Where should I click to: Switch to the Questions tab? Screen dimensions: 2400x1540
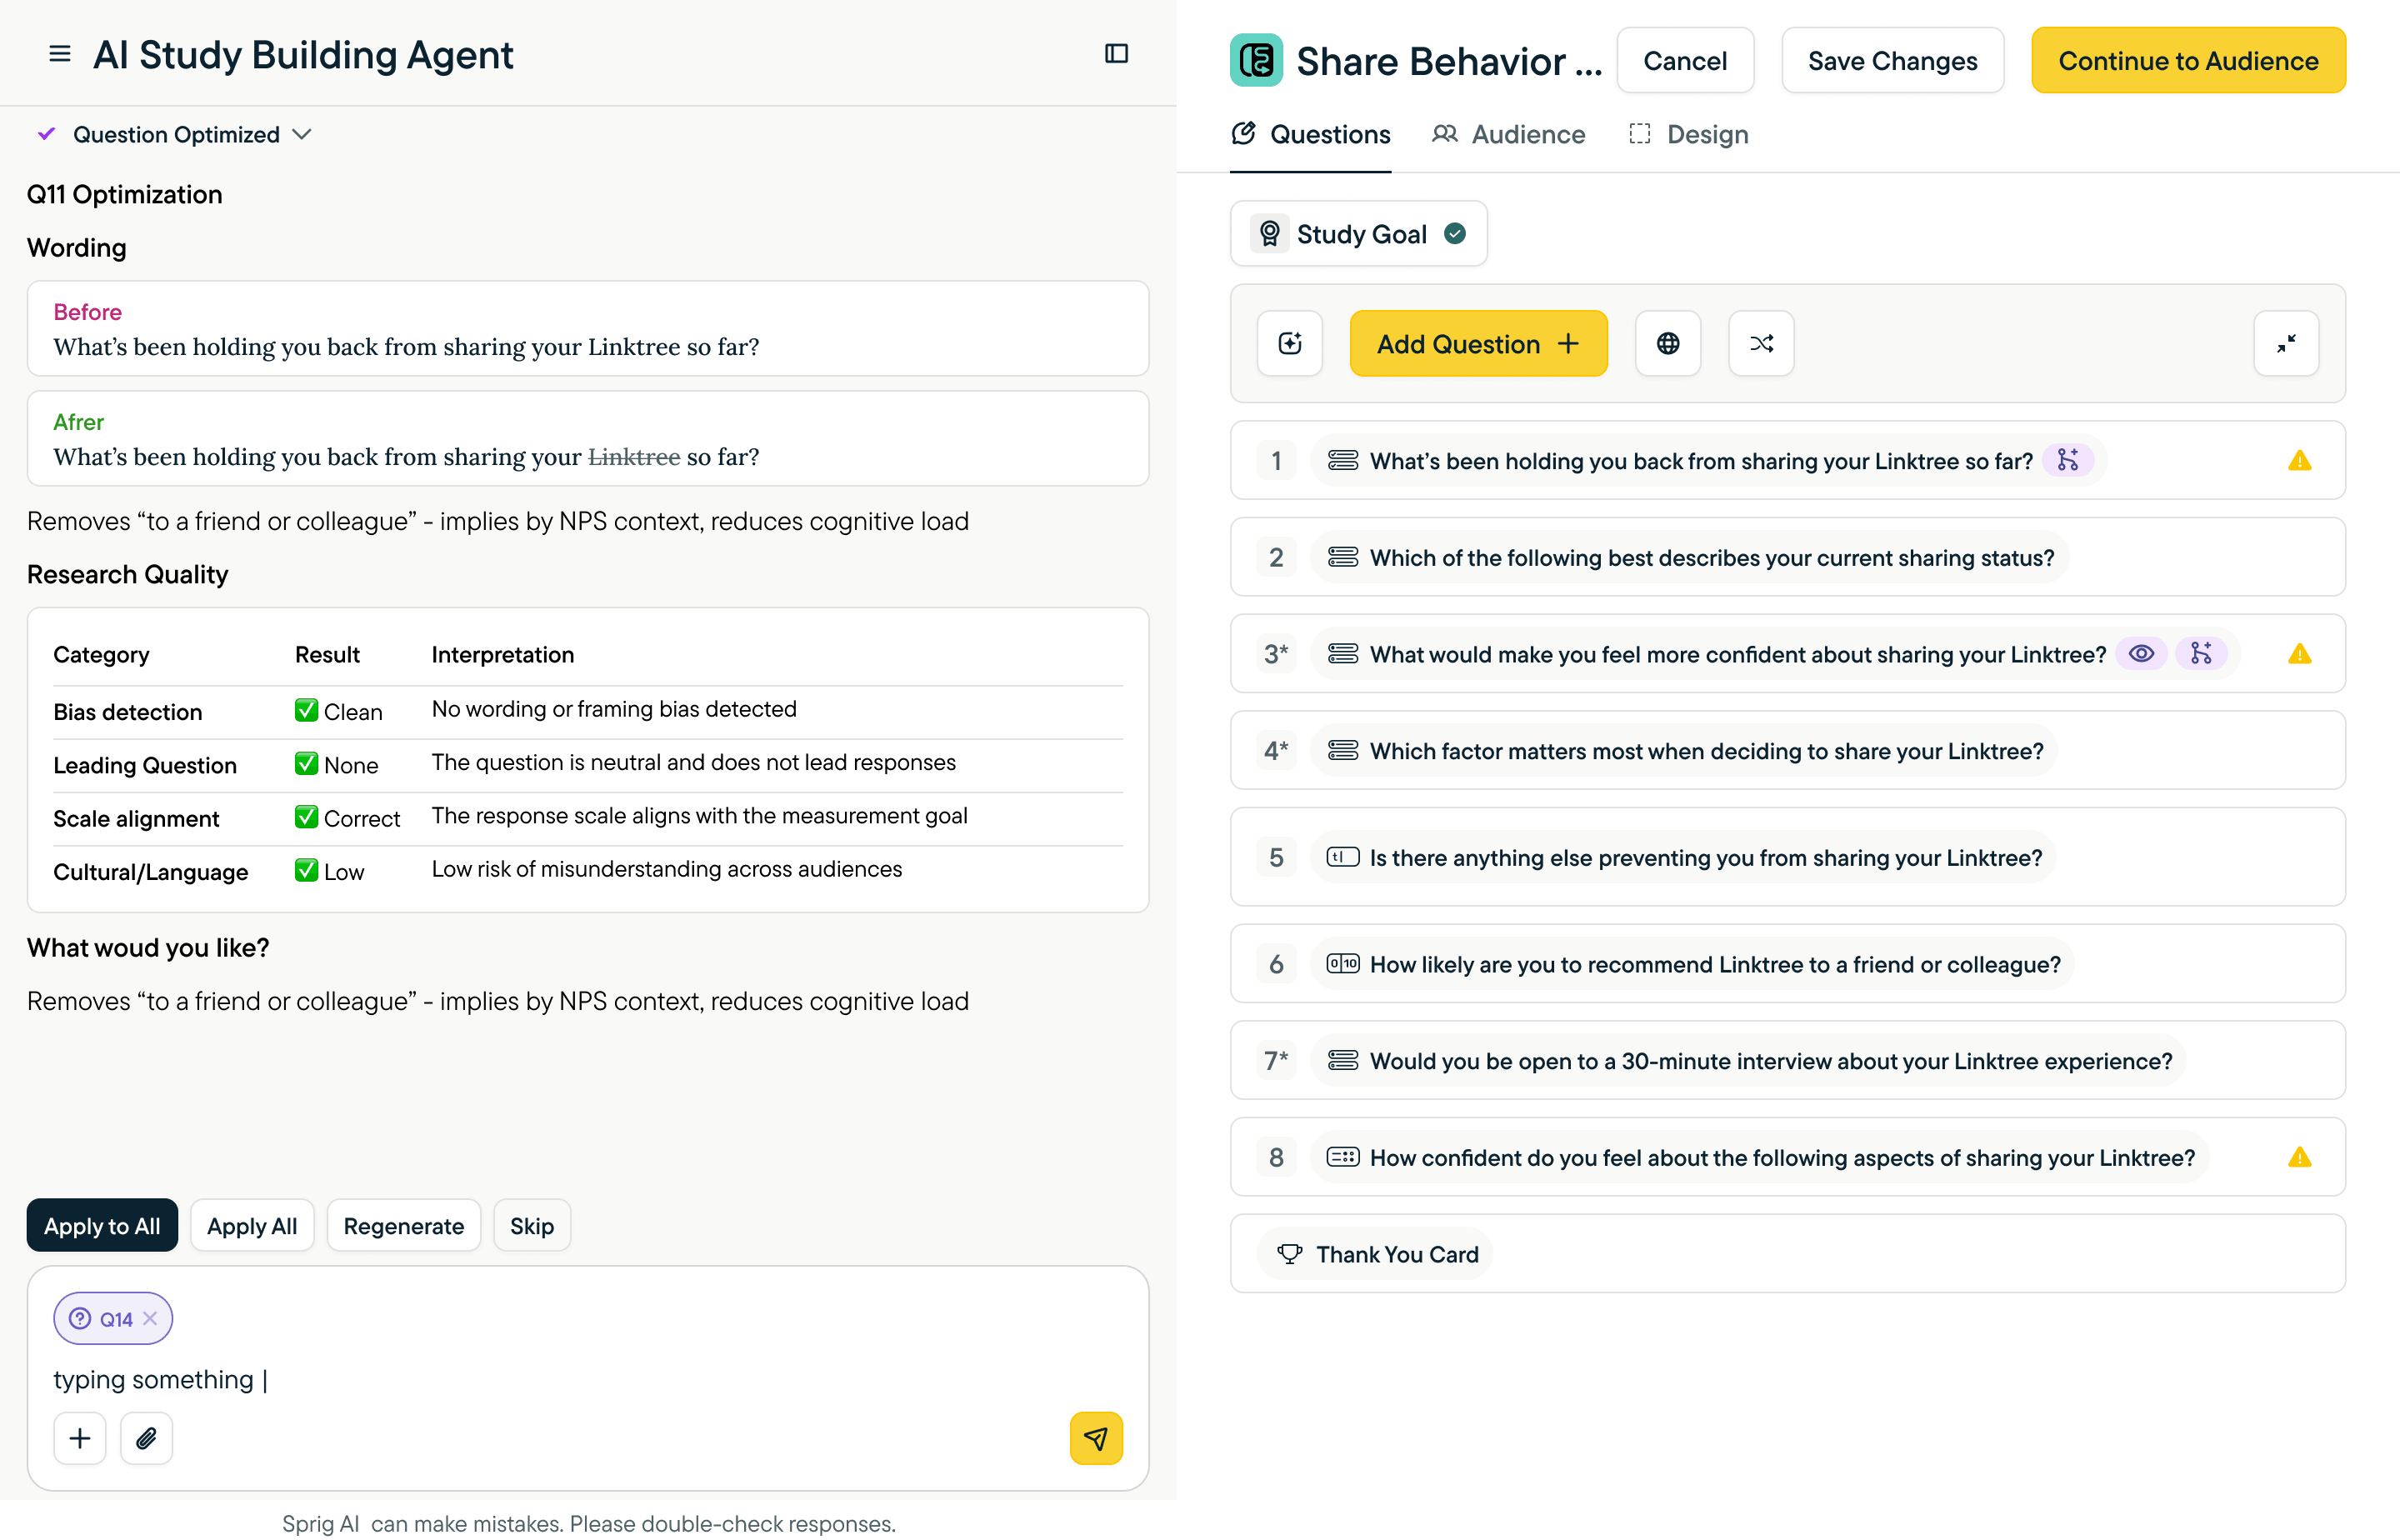click(1310, 134)
